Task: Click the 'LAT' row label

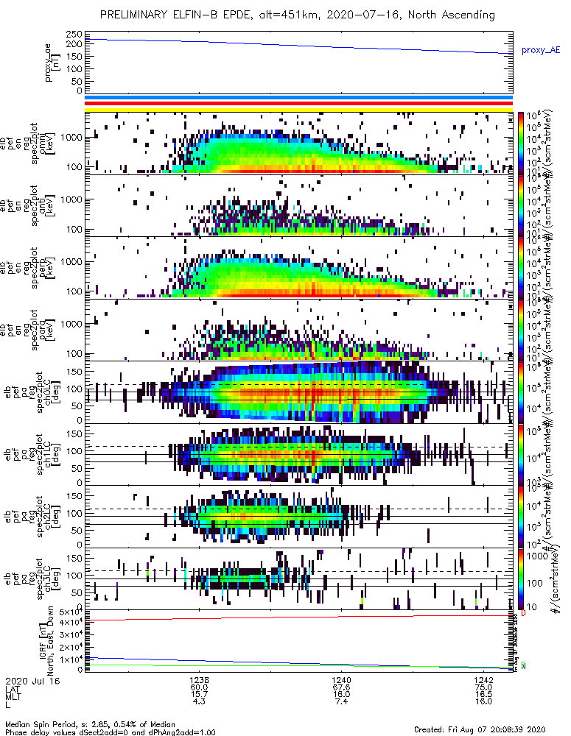Action: pyautogui.click(x=13, y=689)
